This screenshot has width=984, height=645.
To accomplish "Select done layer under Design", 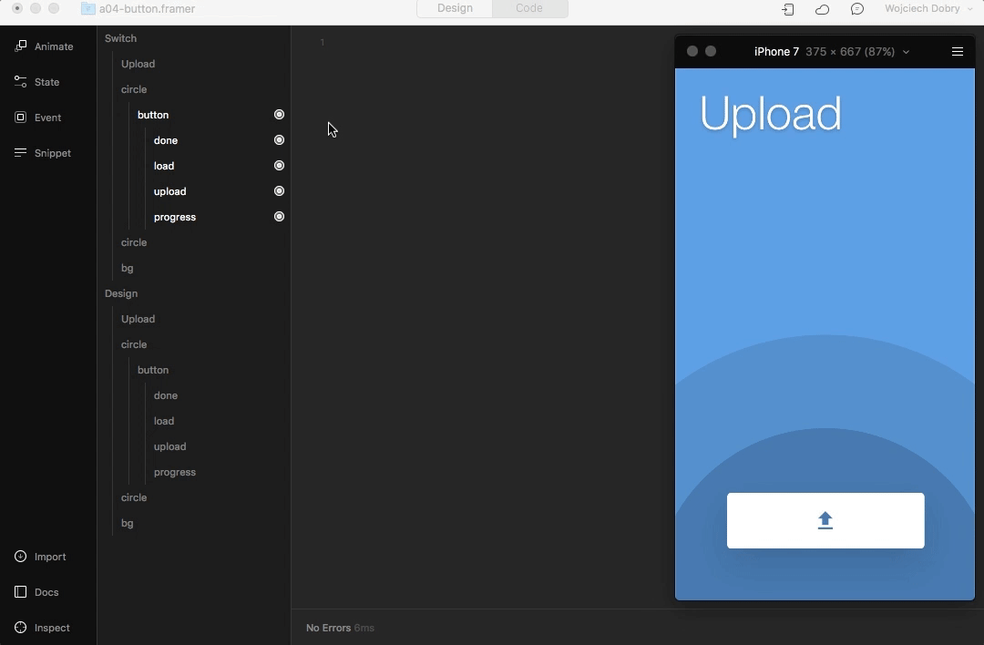I will tap(166, 395).
